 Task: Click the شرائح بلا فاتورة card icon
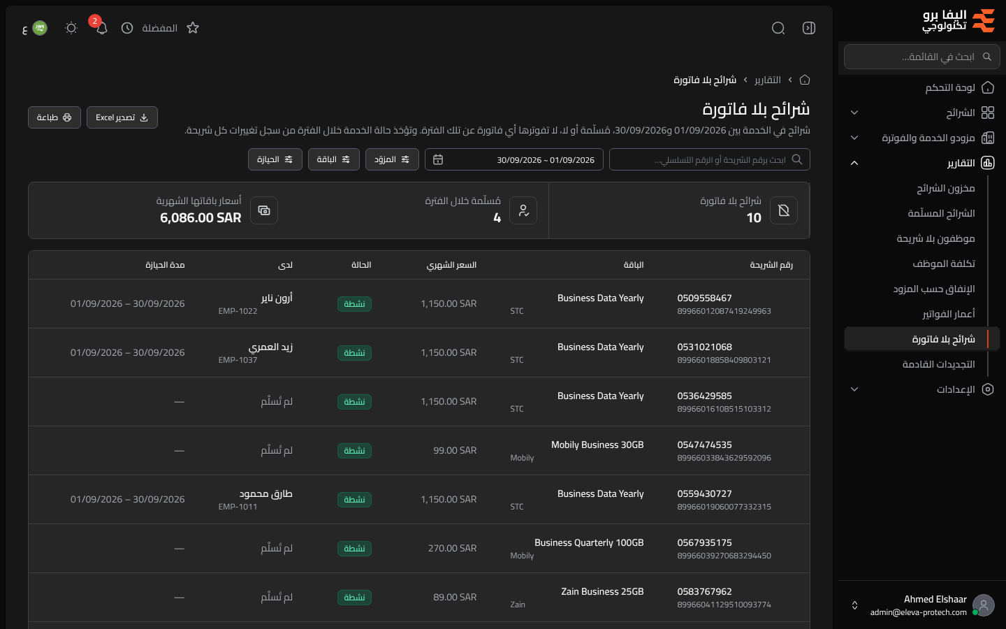[x=784, y=210]
